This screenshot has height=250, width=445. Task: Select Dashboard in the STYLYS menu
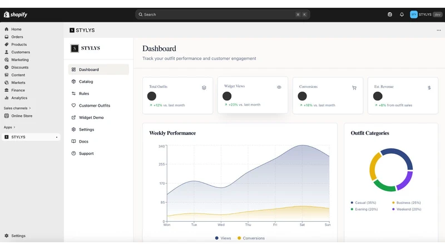[x=98, y=69]
